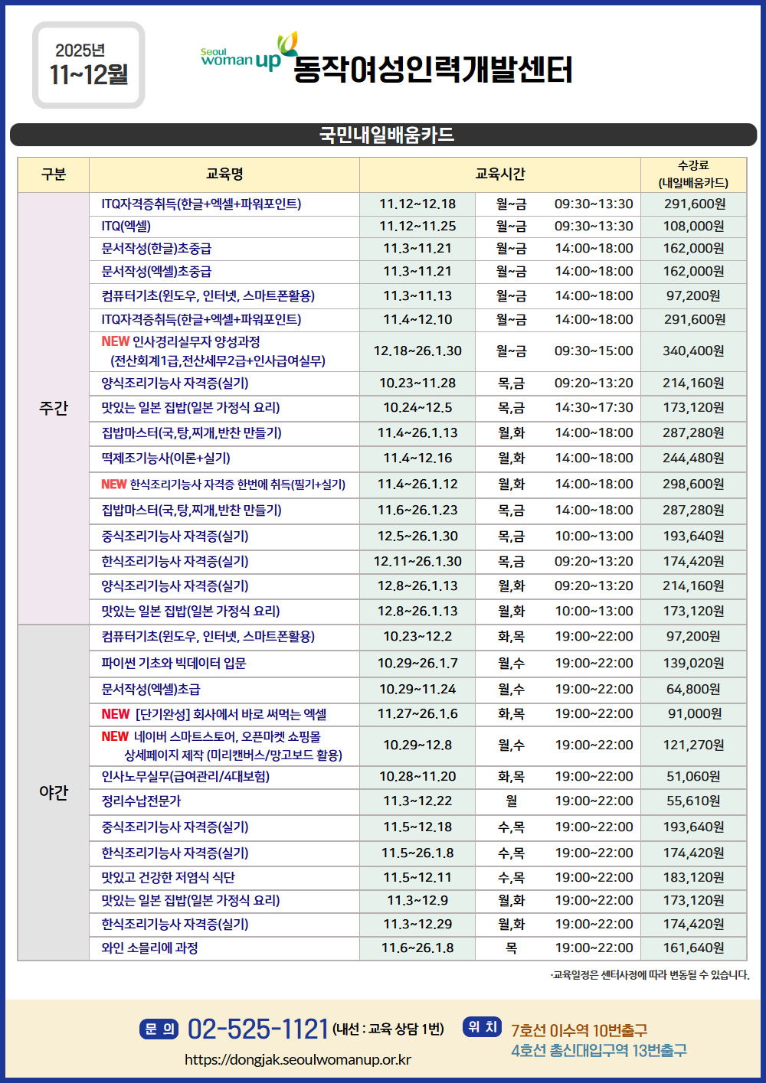Select the 교육명 column header
This screenshot has height=1083, width=766.
tap(224, 175)
